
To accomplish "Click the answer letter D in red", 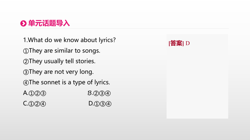I will click(188, 43).
